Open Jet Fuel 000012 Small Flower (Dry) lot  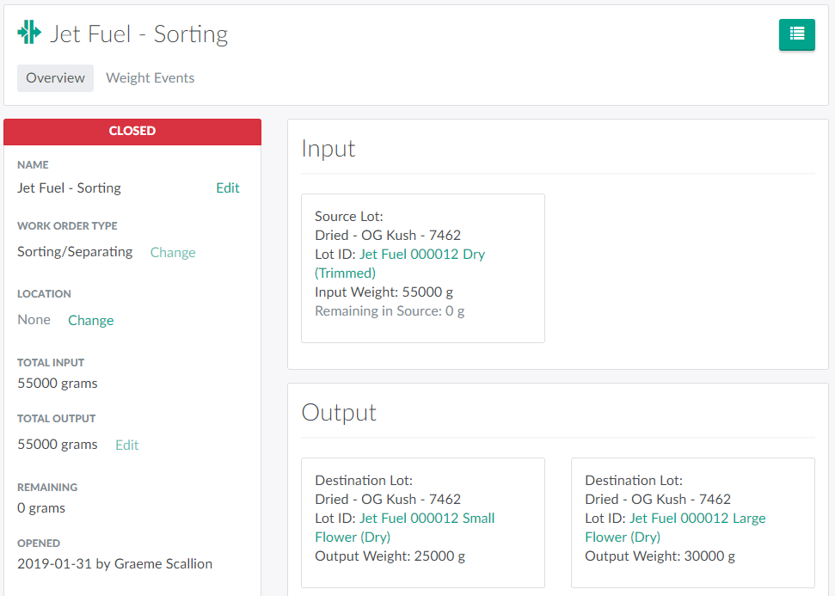click(x=427, y=519)
